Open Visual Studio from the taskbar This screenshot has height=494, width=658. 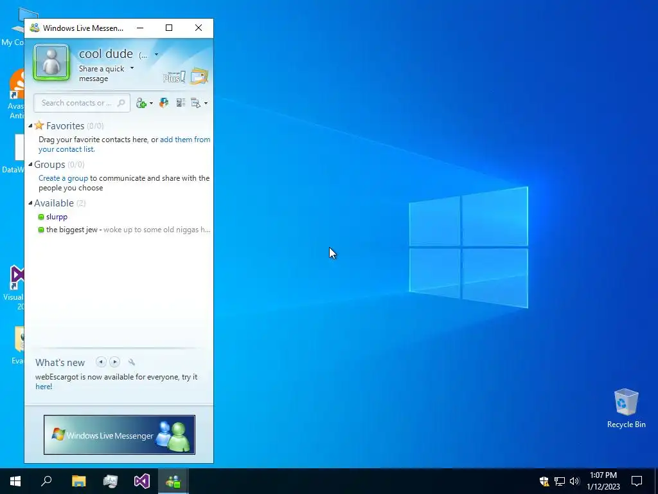142,481
